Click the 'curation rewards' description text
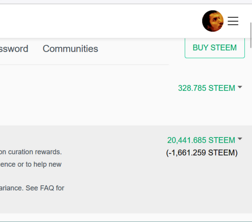 [x=35, y=152]
